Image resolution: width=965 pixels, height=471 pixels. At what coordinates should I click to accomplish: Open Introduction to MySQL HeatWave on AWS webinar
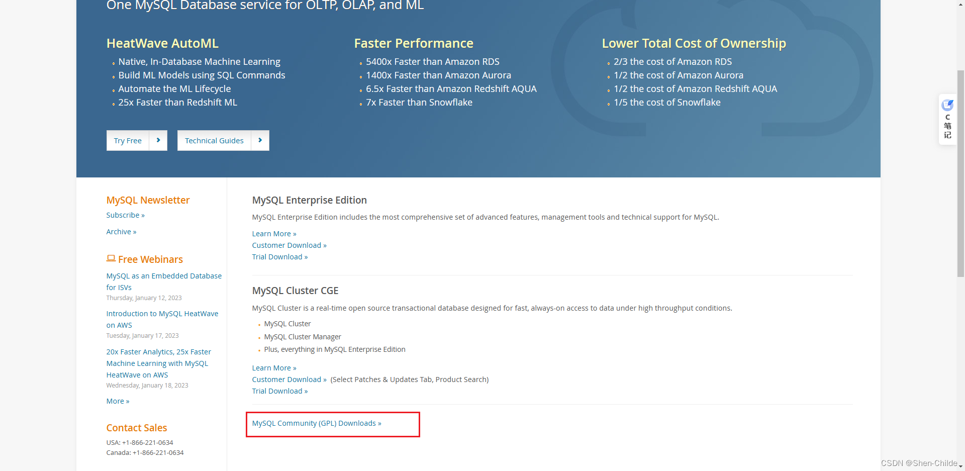point(162,319)
